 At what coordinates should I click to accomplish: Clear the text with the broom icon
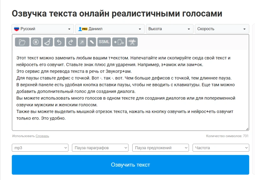tap(47, 42)
